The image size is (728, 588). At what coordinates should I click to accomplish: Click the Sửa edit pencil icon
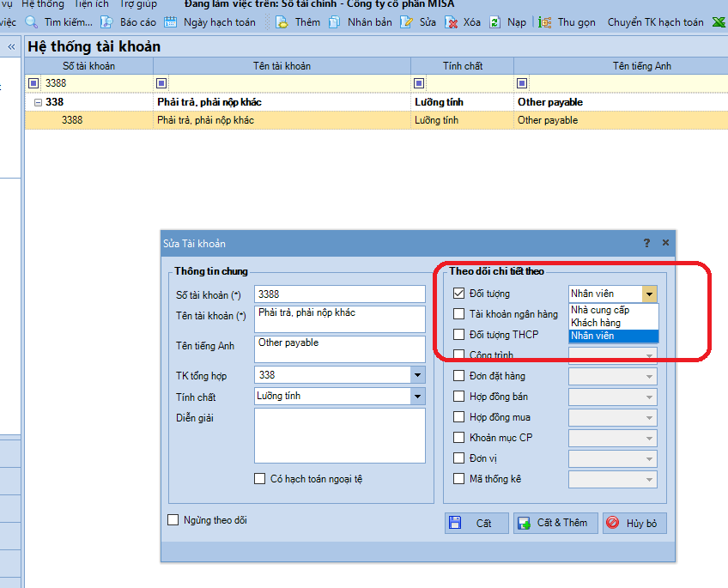pos(406,21)
